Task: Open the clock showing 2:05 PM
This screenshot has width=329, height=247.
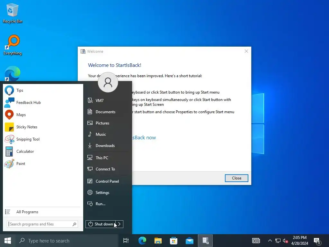Action: (x=300, y=241)
